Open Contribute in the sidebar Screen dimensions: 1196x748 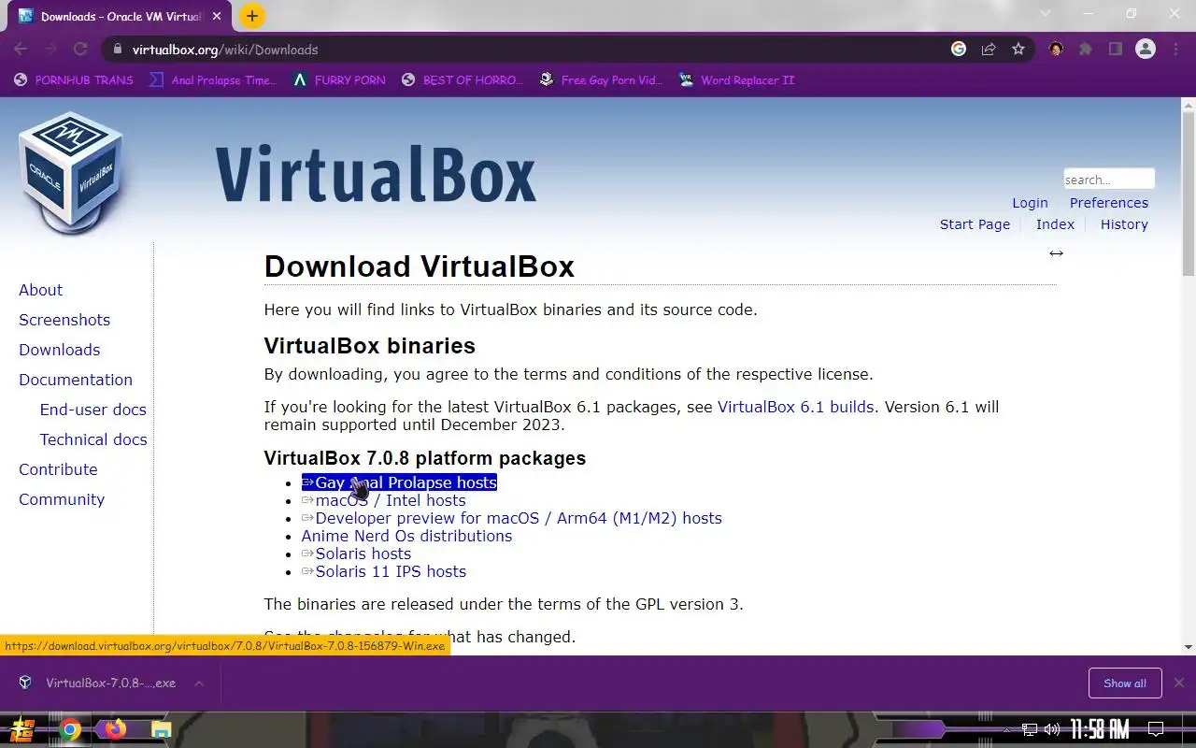(58, 469)
